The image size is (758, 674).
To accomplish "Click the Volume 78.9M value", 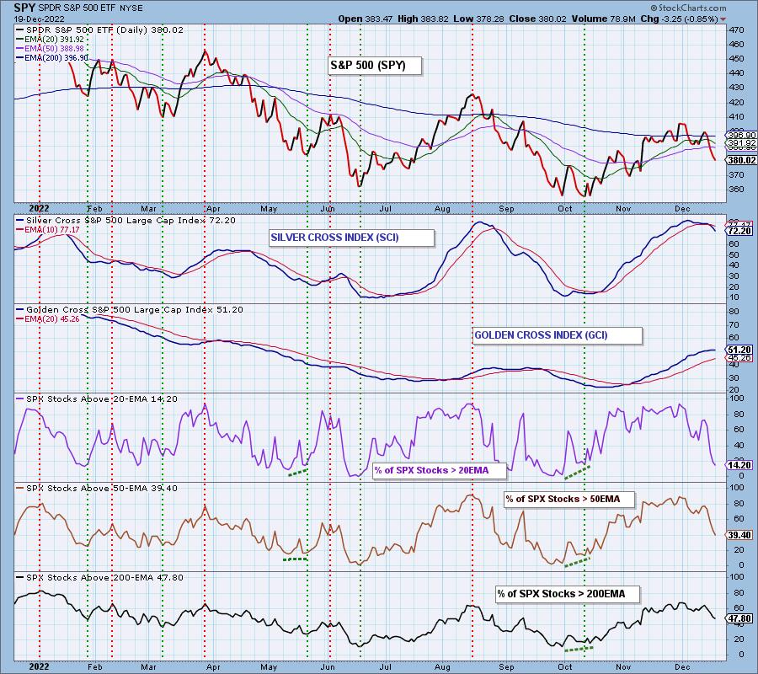I will point(604,19).
